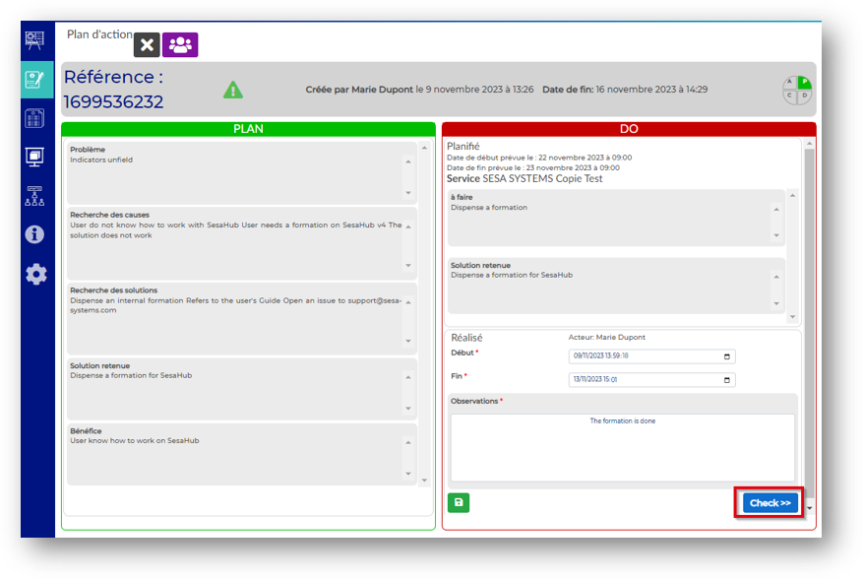
Task: Open the information icon in sidebar
Action: pos(35,234)
